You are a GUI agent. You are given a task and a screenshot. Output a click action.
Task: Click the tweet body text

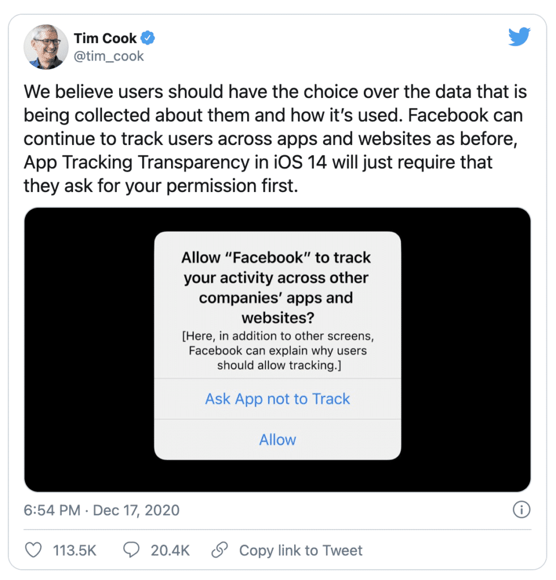click(x=275, y=139)
